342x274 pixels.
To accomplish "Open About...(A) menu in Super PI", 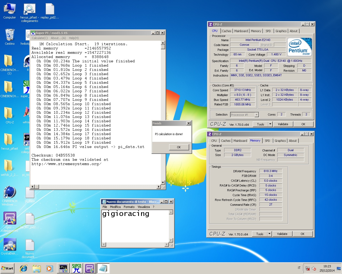I will tap(58, 38).
